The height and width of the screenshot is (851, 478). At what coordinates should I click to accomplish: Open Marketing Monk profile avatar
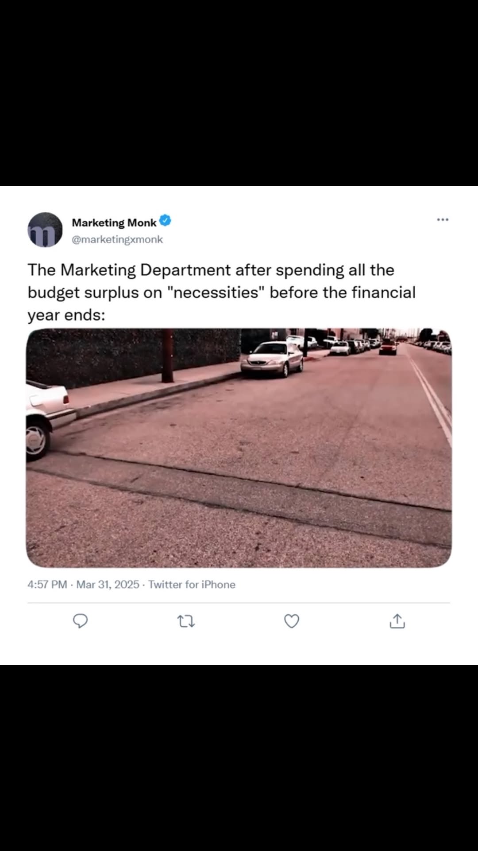point(45,230)
